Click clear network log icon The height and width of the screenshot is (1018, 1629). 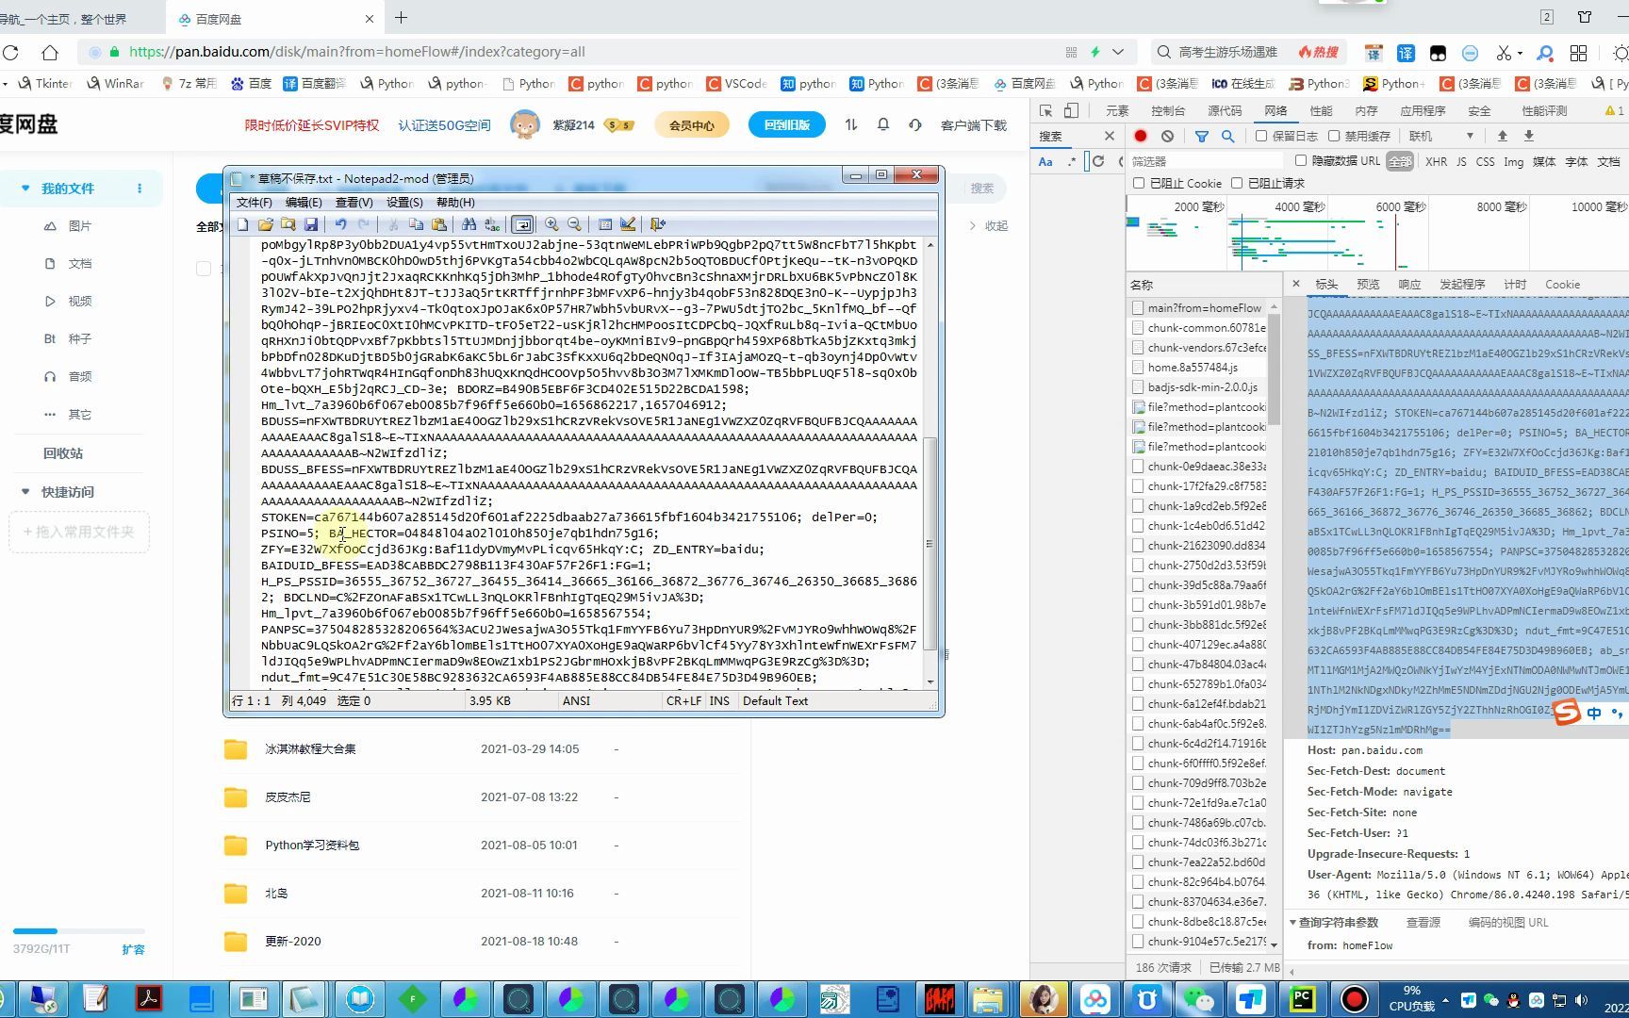point(1167,136)
